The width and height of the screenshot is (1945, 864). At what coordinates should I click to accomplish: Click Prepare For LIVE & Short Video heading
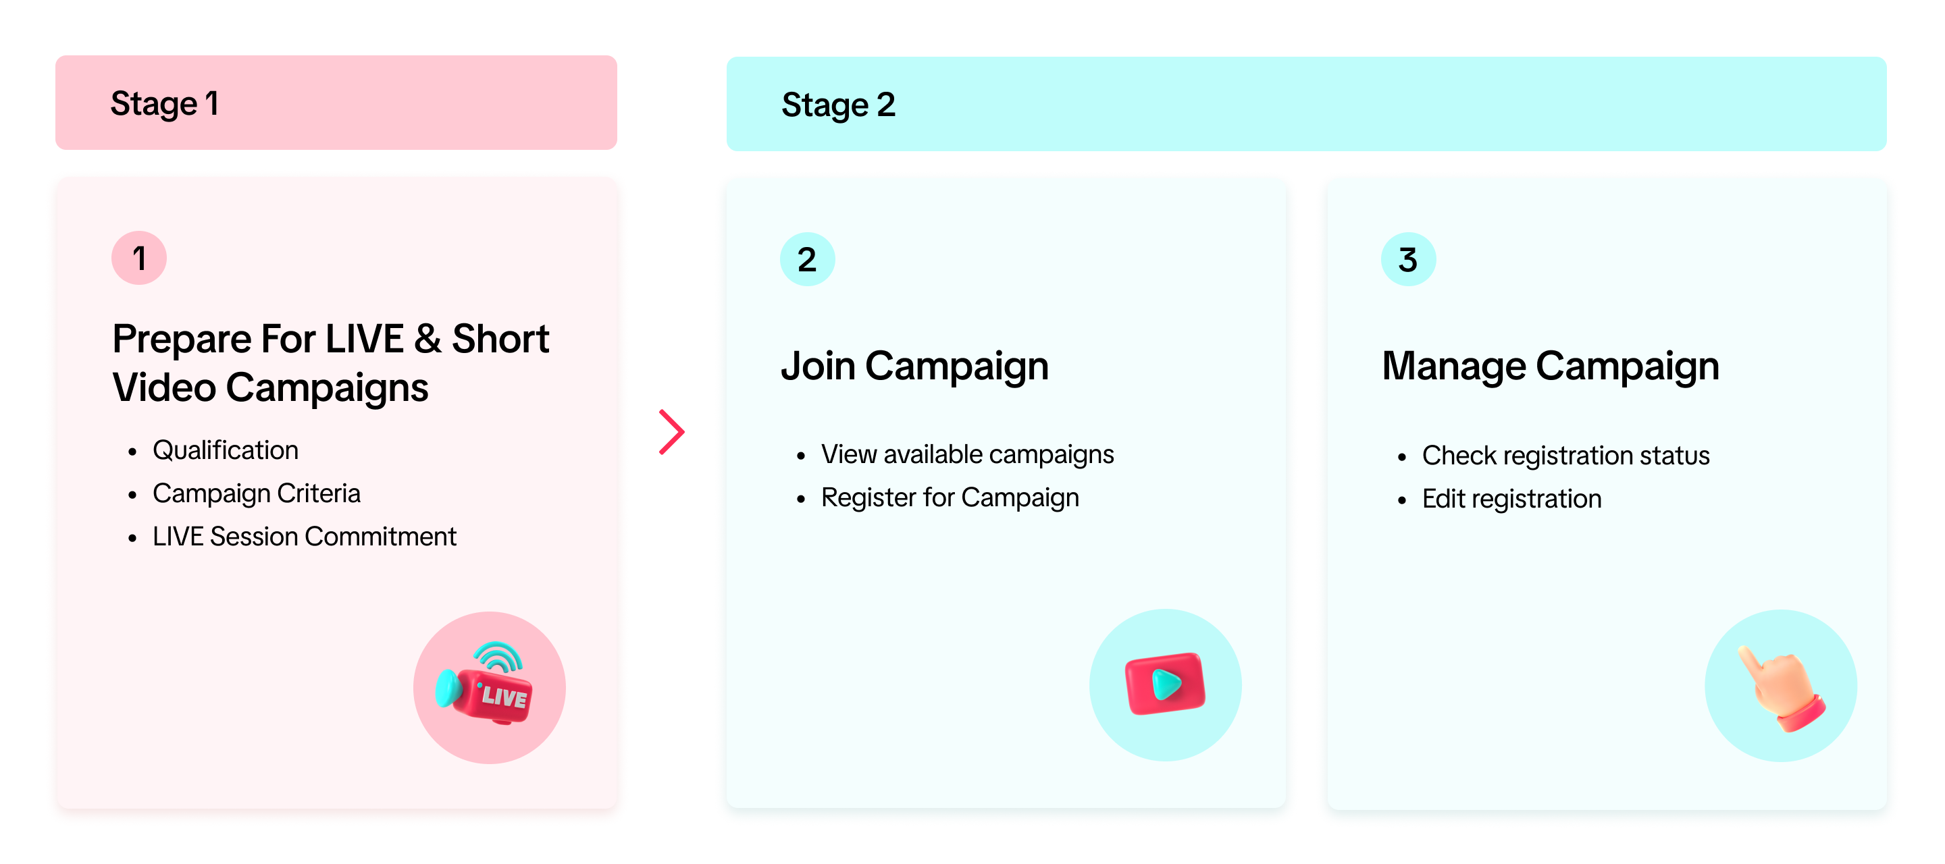click(x=331, y=363)
